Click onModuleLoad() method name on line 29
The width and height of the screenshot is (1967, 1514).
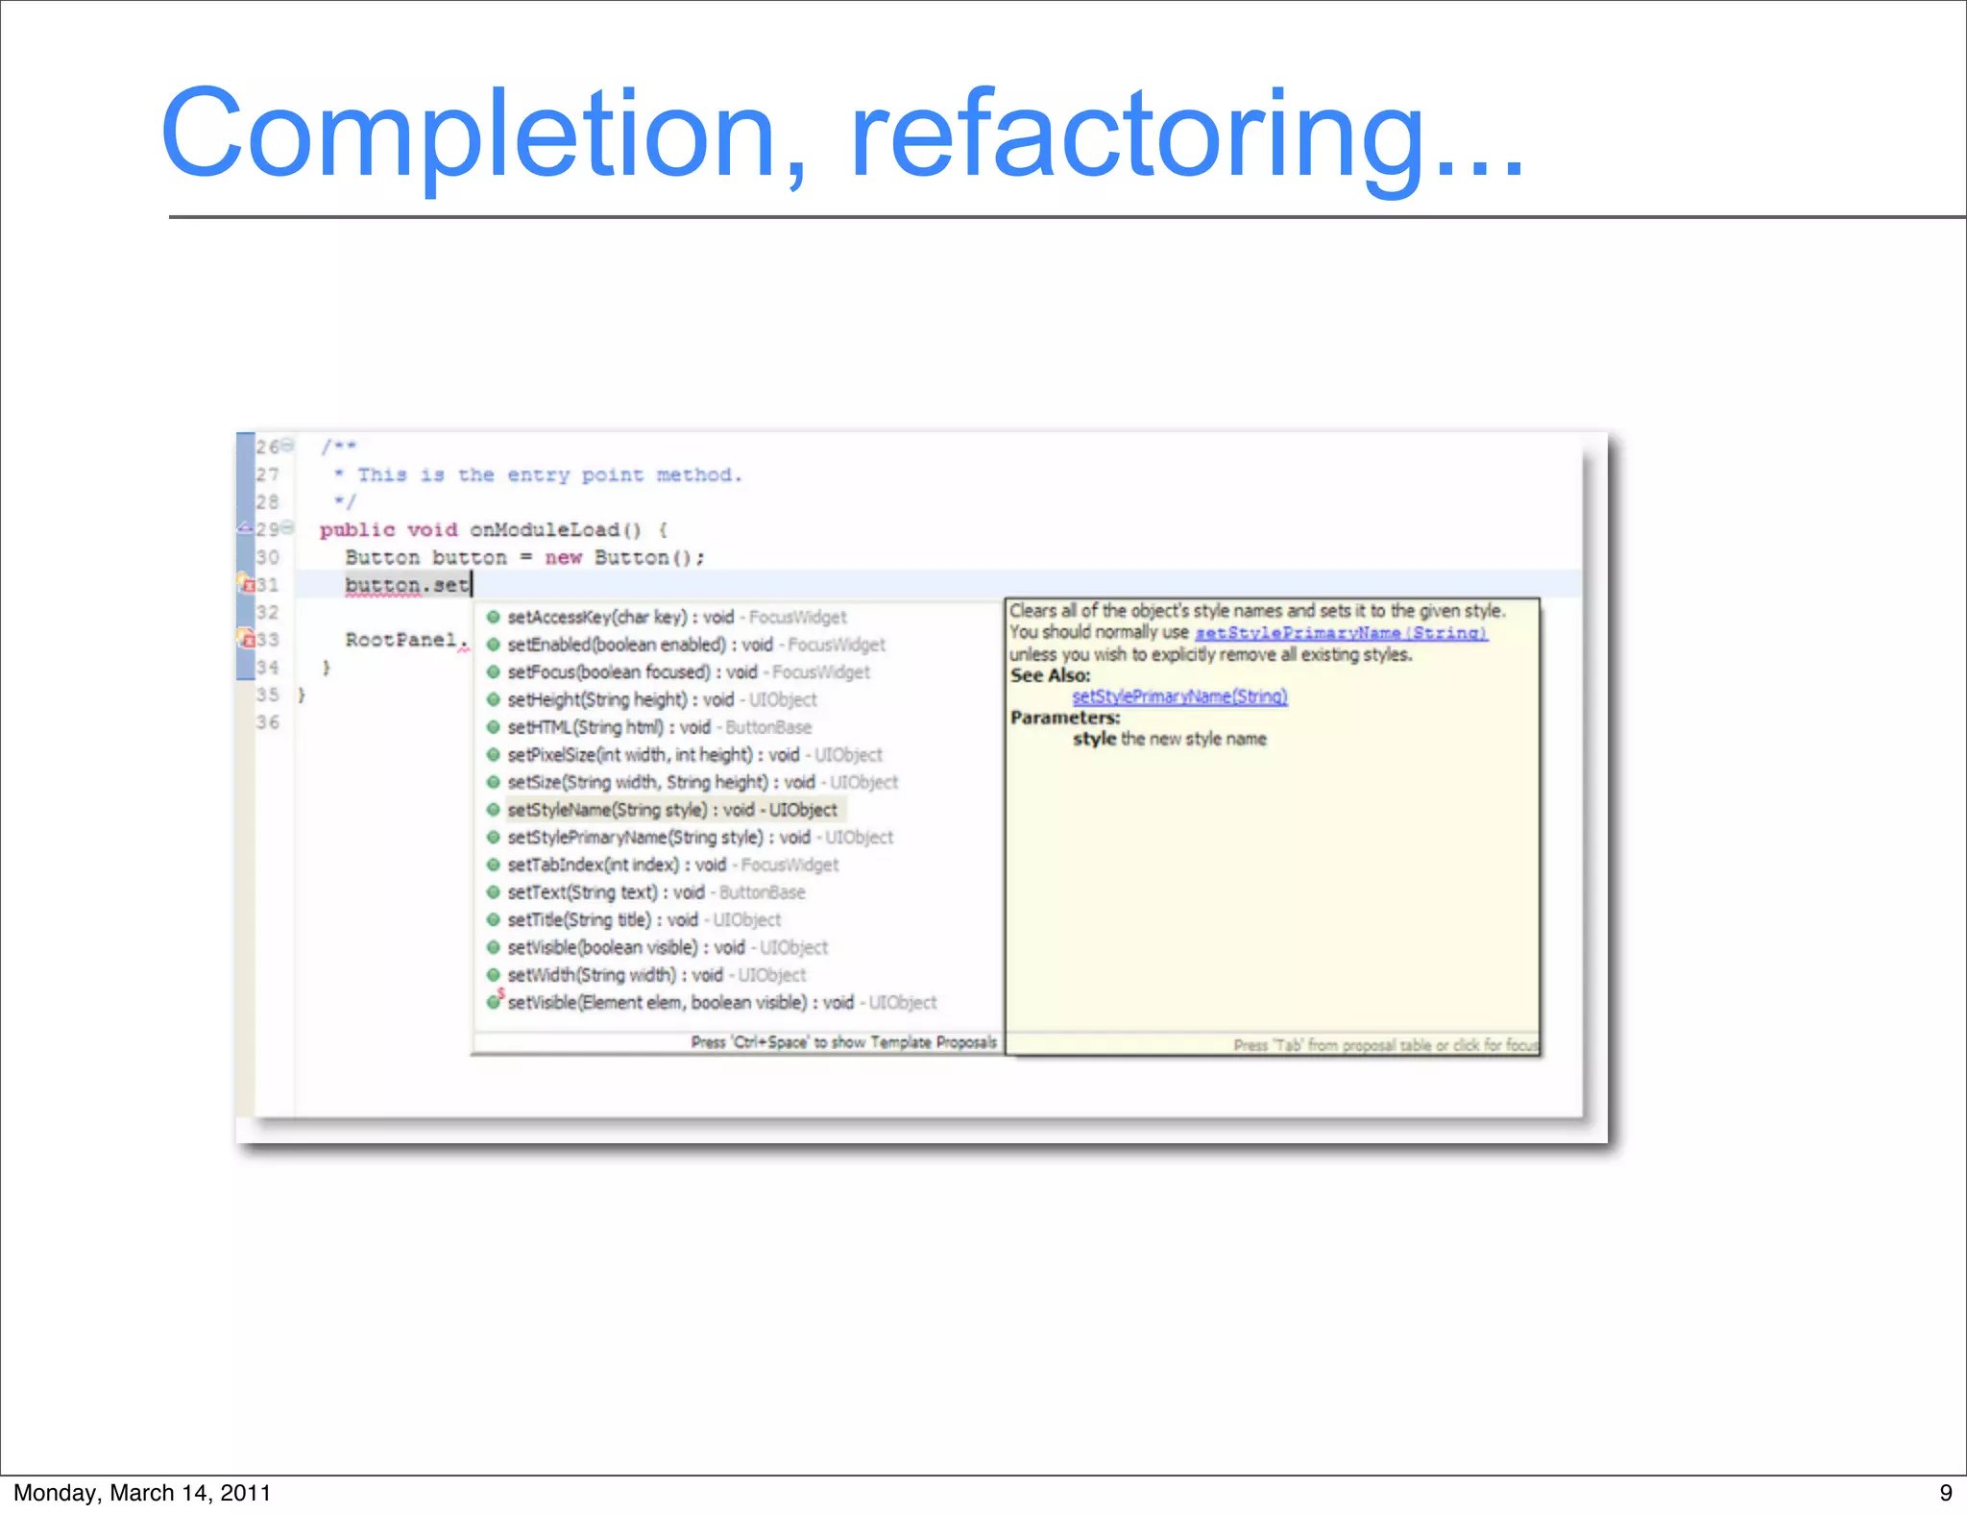(555, 529)
